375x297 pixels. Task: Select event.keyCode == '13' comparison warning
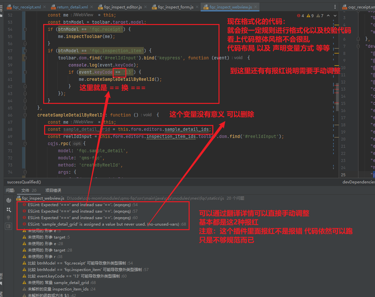[x=74, y=276]
